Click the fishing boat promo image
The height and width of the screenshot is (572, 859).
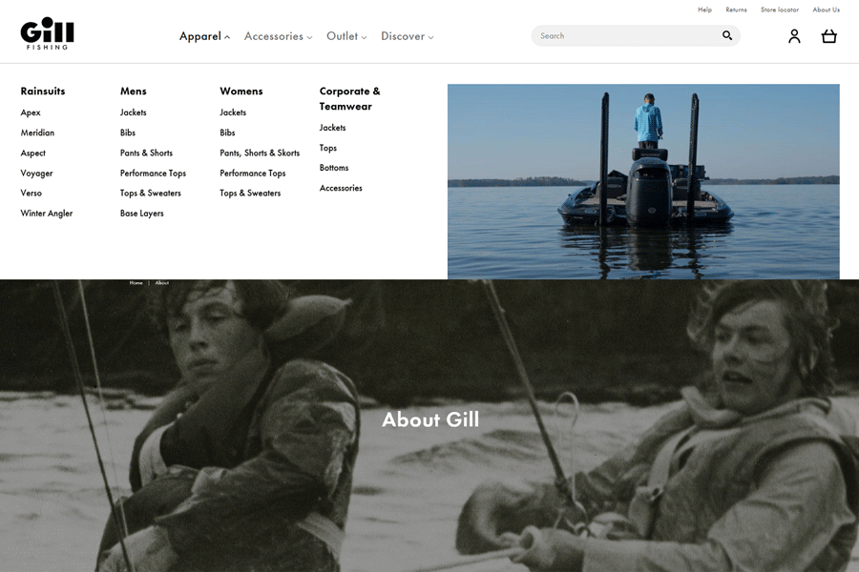tap(643, 182)
